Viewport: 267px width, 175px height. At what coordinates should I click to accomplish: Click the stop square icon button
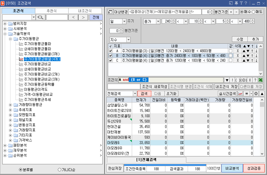click(x=247, y=94)
